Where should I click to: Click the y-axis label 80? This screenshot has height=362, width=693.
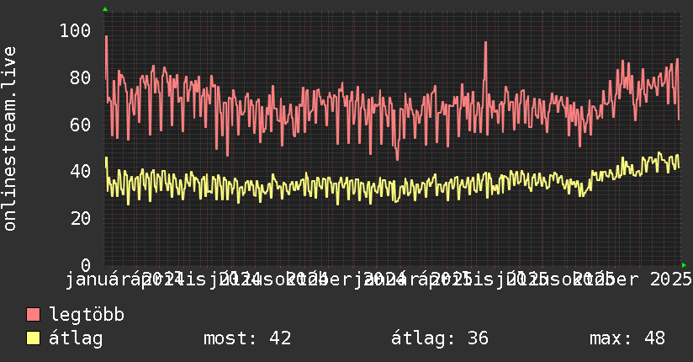[x=81, y=78]
